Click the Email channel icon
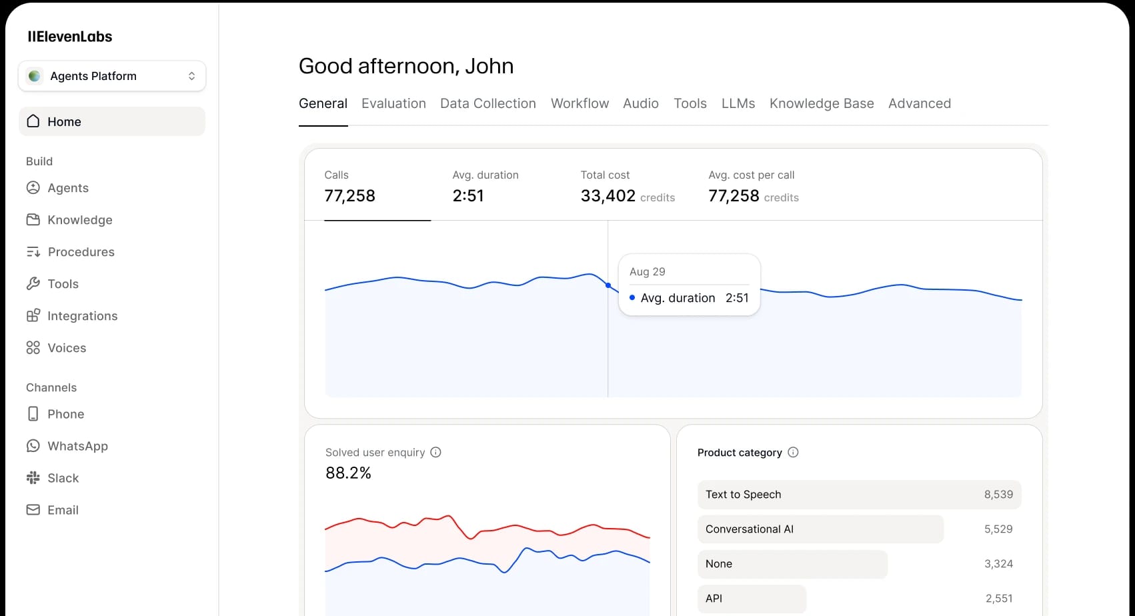This screenshot has width=1135, height=616. click(33, 509)
